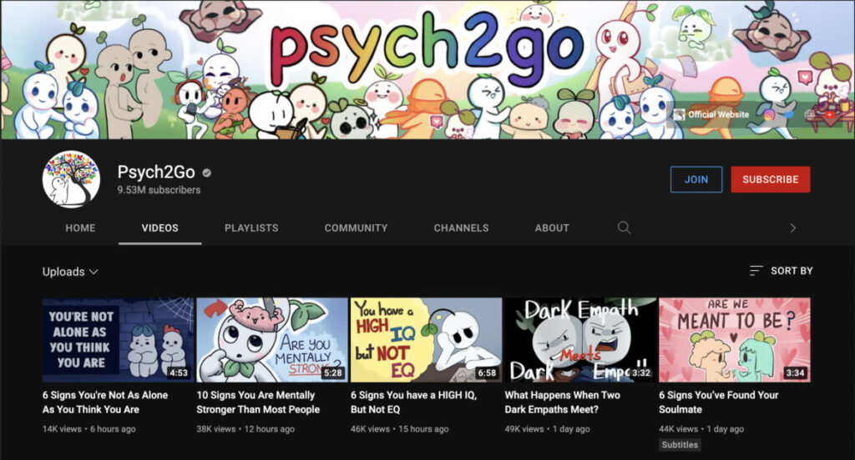Click the Subtitles badge under the Soulmate video
This screenshot has width=855, height=460.
pyautogui.click(x=680, y=445)
